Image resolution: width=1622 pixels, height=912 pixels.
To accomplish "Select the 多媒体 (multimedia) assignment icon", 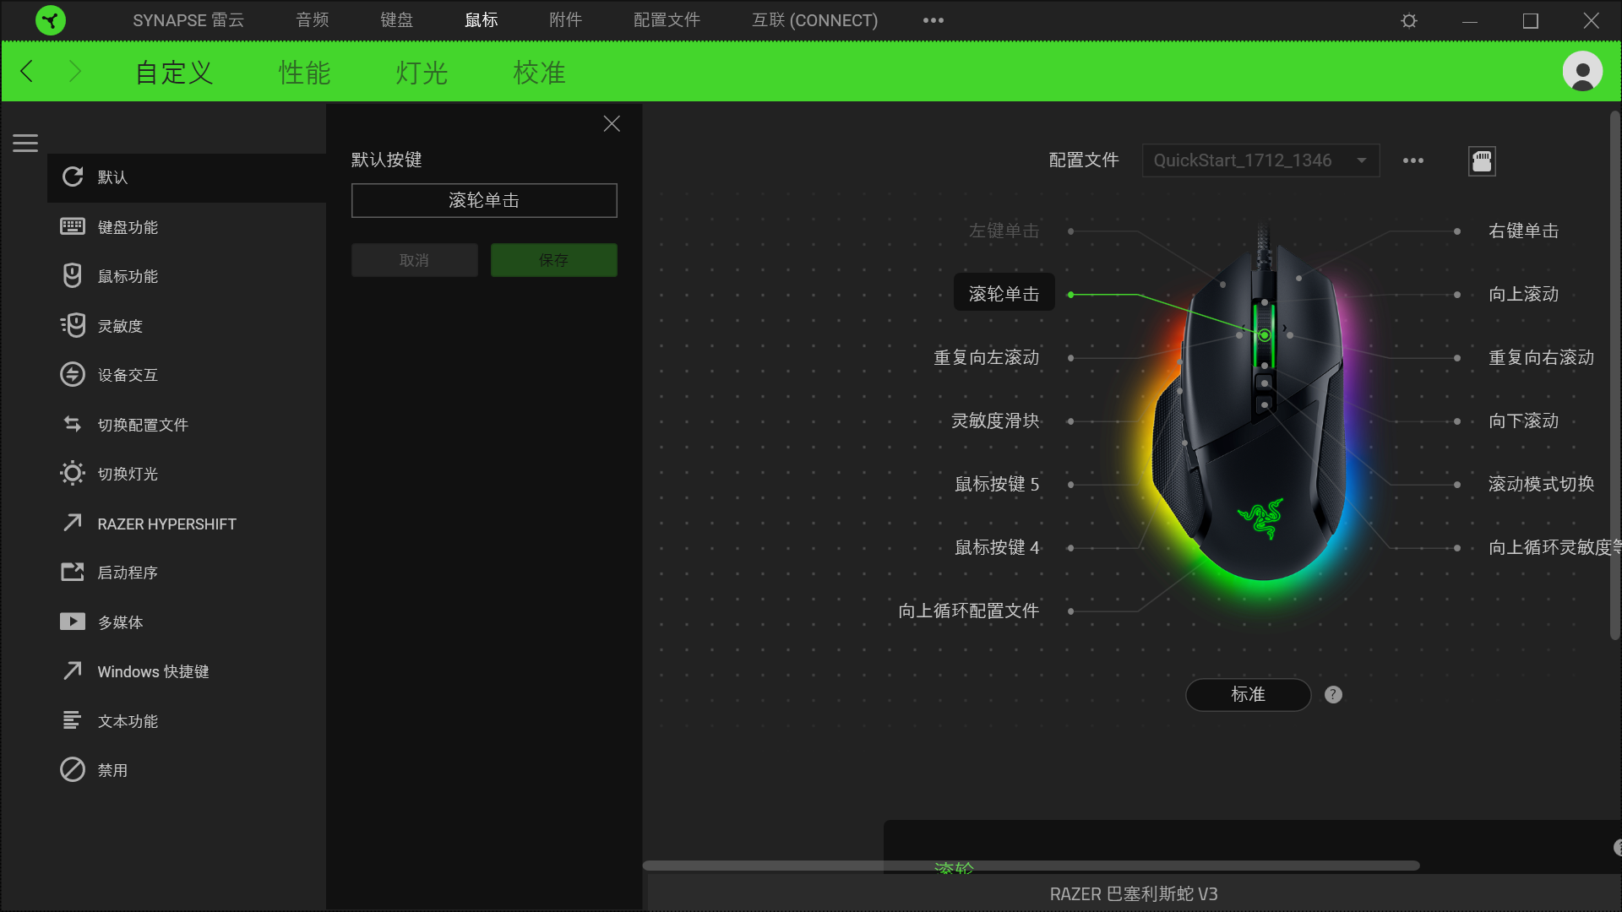I will click(x=73, y=622).
